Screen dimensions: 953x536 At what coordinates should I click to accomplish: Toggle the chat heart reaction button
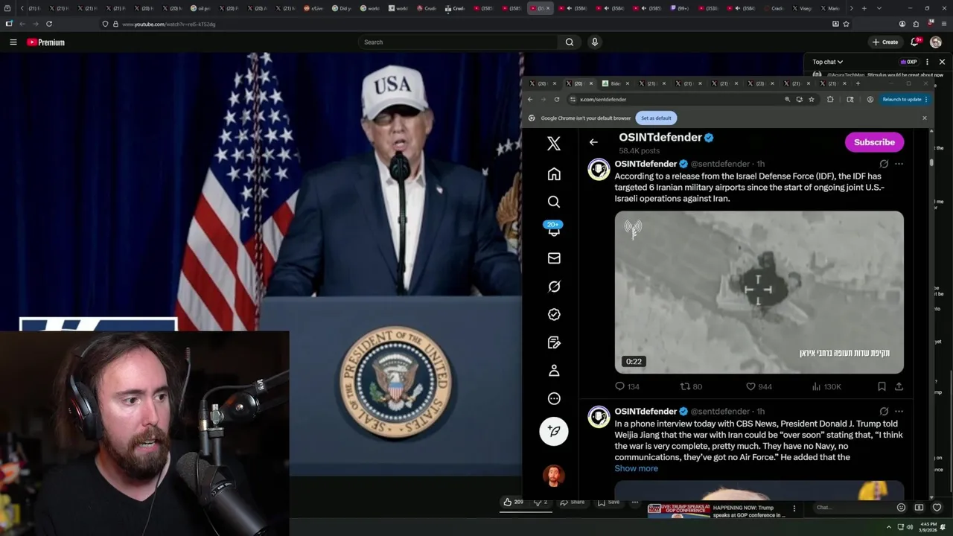click(x=937, y=508)
